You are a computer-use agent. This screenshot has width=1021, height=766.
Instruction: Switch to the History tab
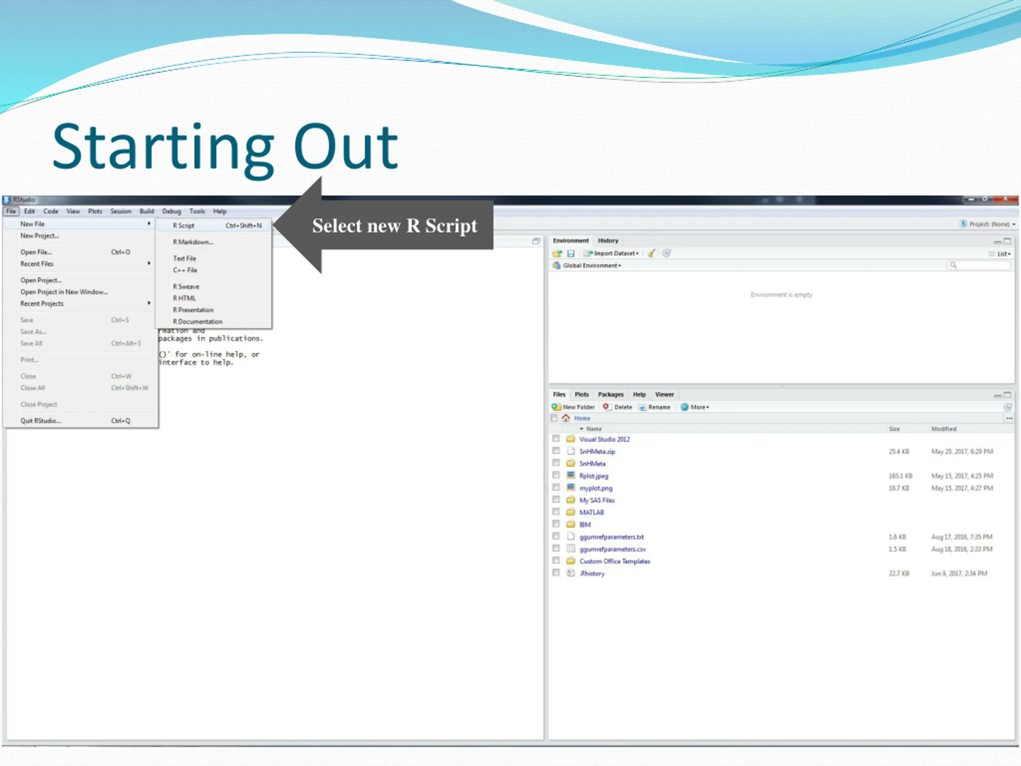pyautogui.click(x=608, y=241)
